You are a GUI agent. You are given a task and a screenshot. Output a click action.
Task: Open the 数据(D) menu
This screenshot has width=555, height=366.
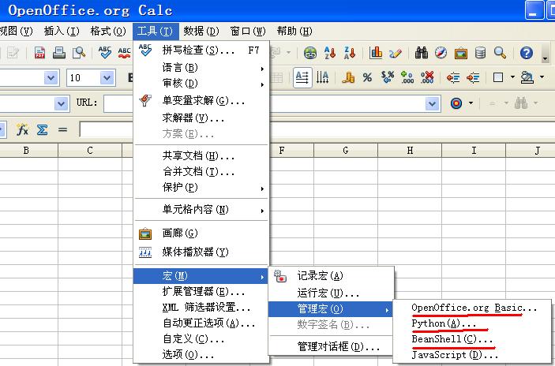tap(201, 31)
